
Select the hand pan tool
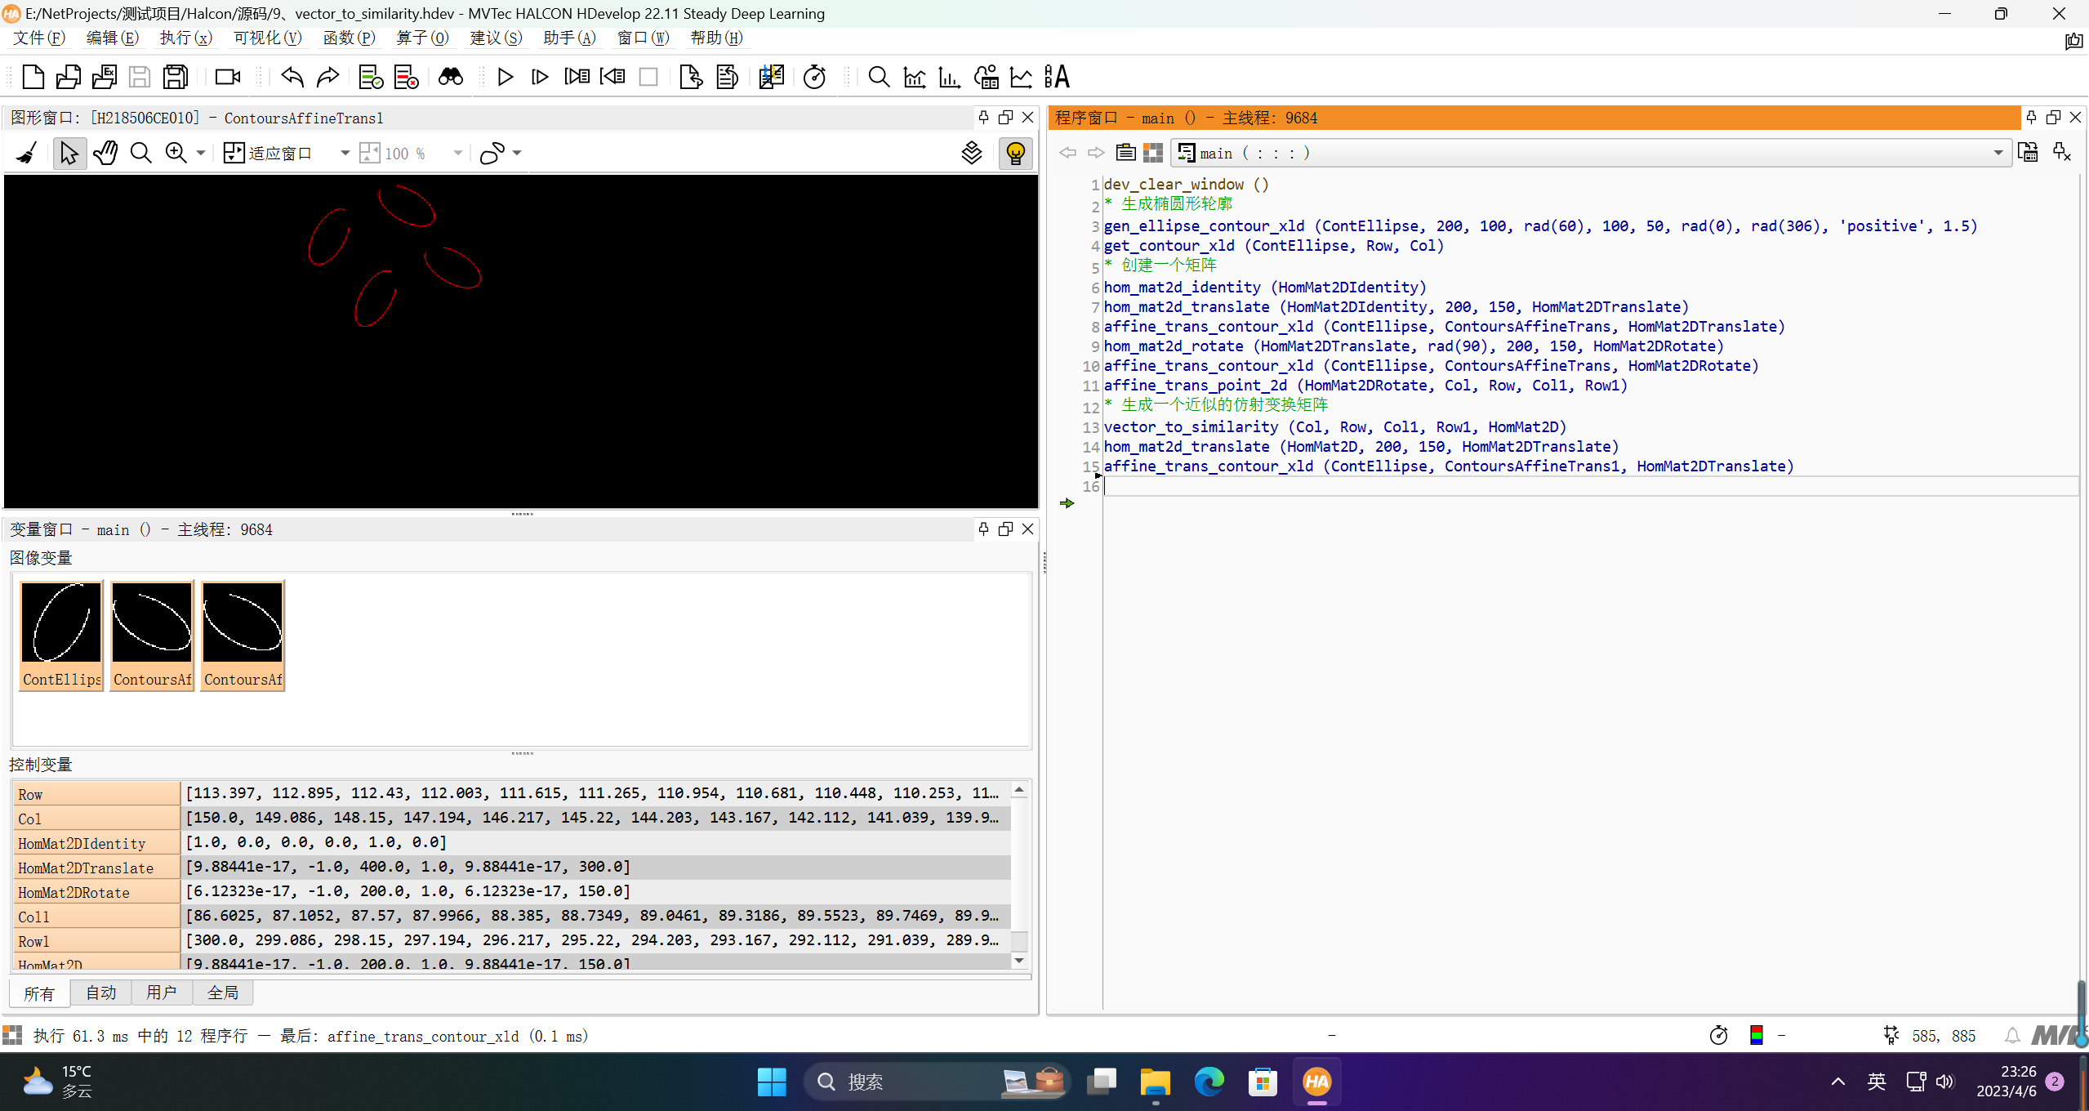point(105,153)
